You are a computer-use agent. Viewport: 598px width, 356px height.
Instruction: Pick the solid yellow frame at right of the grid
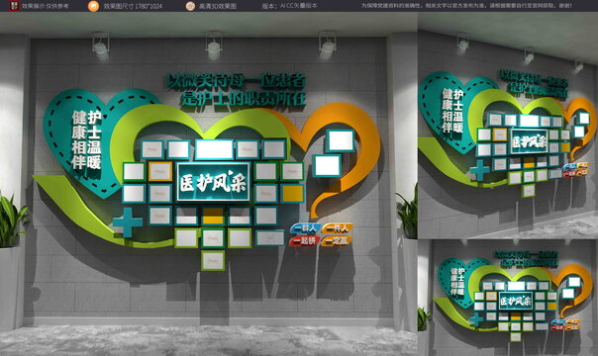[293, 194]
